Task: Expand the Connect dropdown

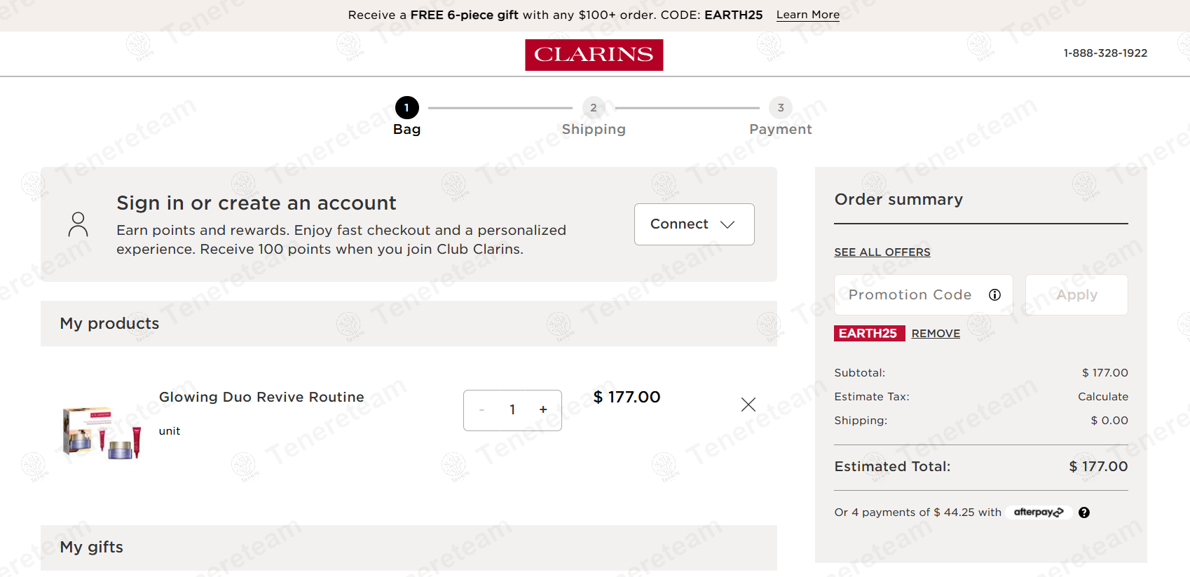Action: click(694, 224)
